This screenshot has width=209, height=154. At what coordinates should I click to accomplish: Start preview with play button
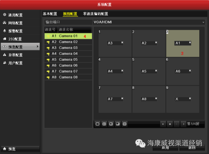coord(163,124)
